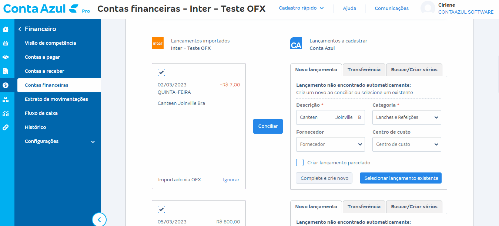
Task: Focus the Descrição input field
Action: tap(331, 117)
